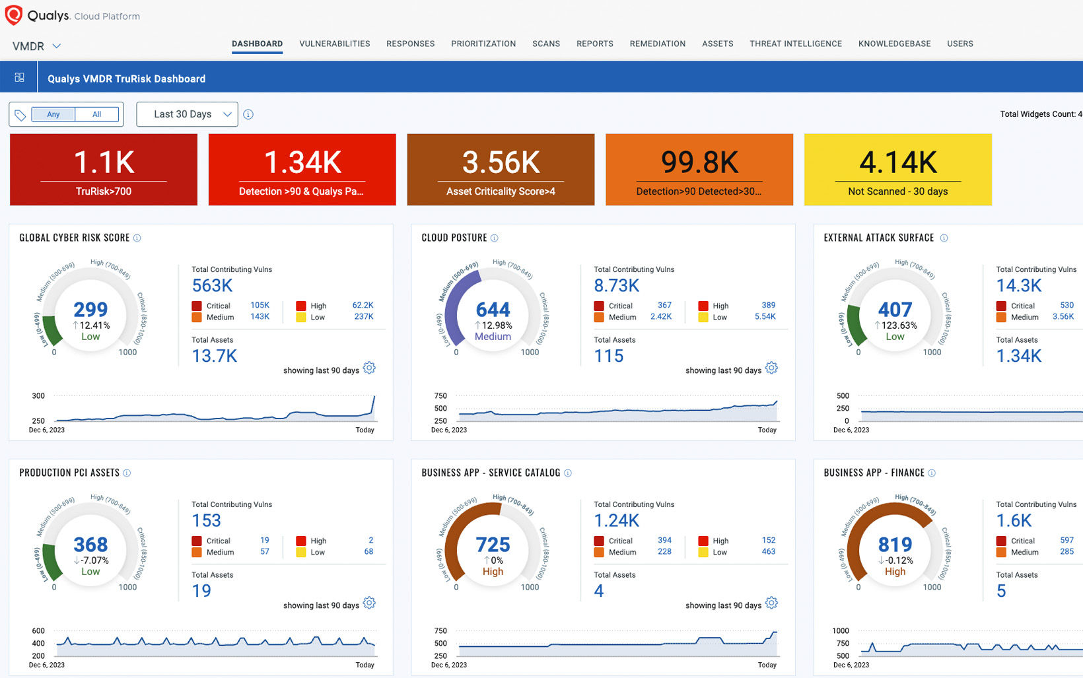Click info icon beside Last 30 Days dropdown
Screen dimensions: 1083x678
pos(248,114)
